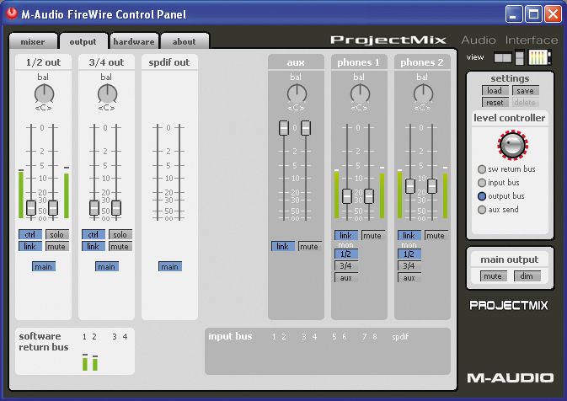Toggle main button on spdif out

pos(170,266)
